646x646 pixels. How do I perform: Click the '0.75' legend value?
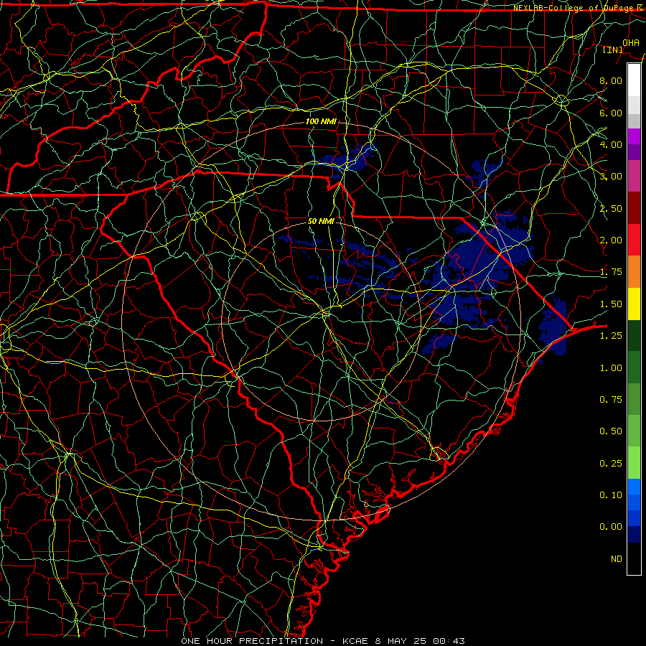tap(611, 400)
